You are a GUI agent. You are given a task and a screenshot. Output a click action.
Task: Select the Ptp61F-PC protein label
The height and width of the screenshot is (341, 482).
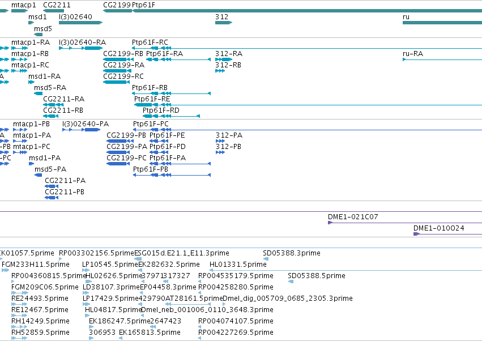[151, 124]
